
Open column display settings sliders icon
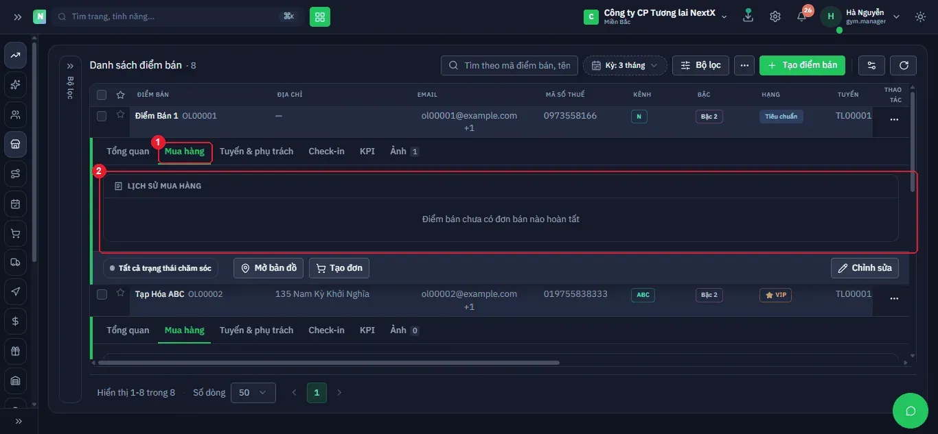[871, 65]
